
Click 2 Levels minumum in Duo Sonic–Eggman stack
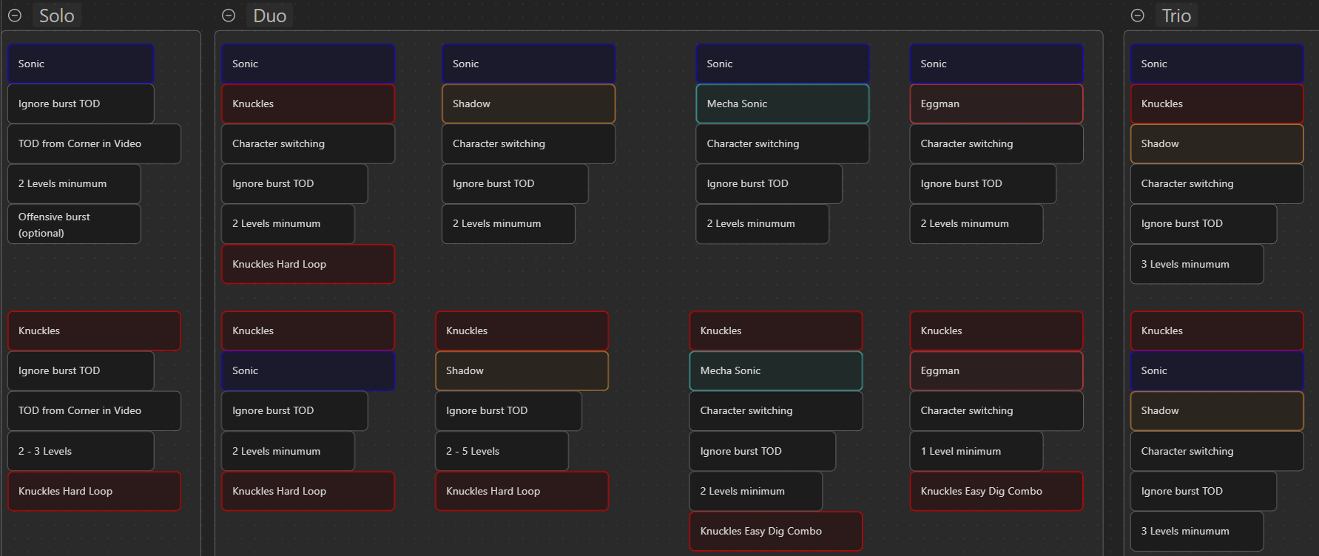point(976,223)
